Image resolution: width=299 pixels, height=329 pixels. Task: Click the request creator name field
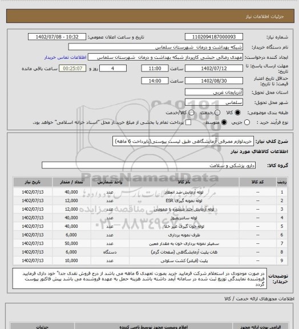pyautogui.click(x=165, y=57)
